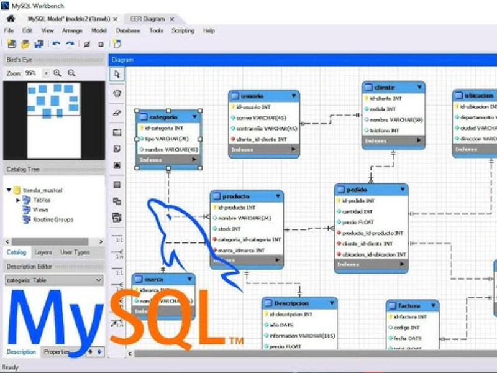Click 'correo VARCHAR(45)' column in usuario
The image size is (497, 373).
click(x=261, y=118)
